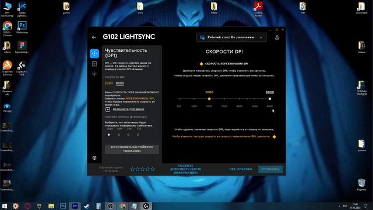
Task: Rate three stars in feedback bar
Action: [142, 169]
